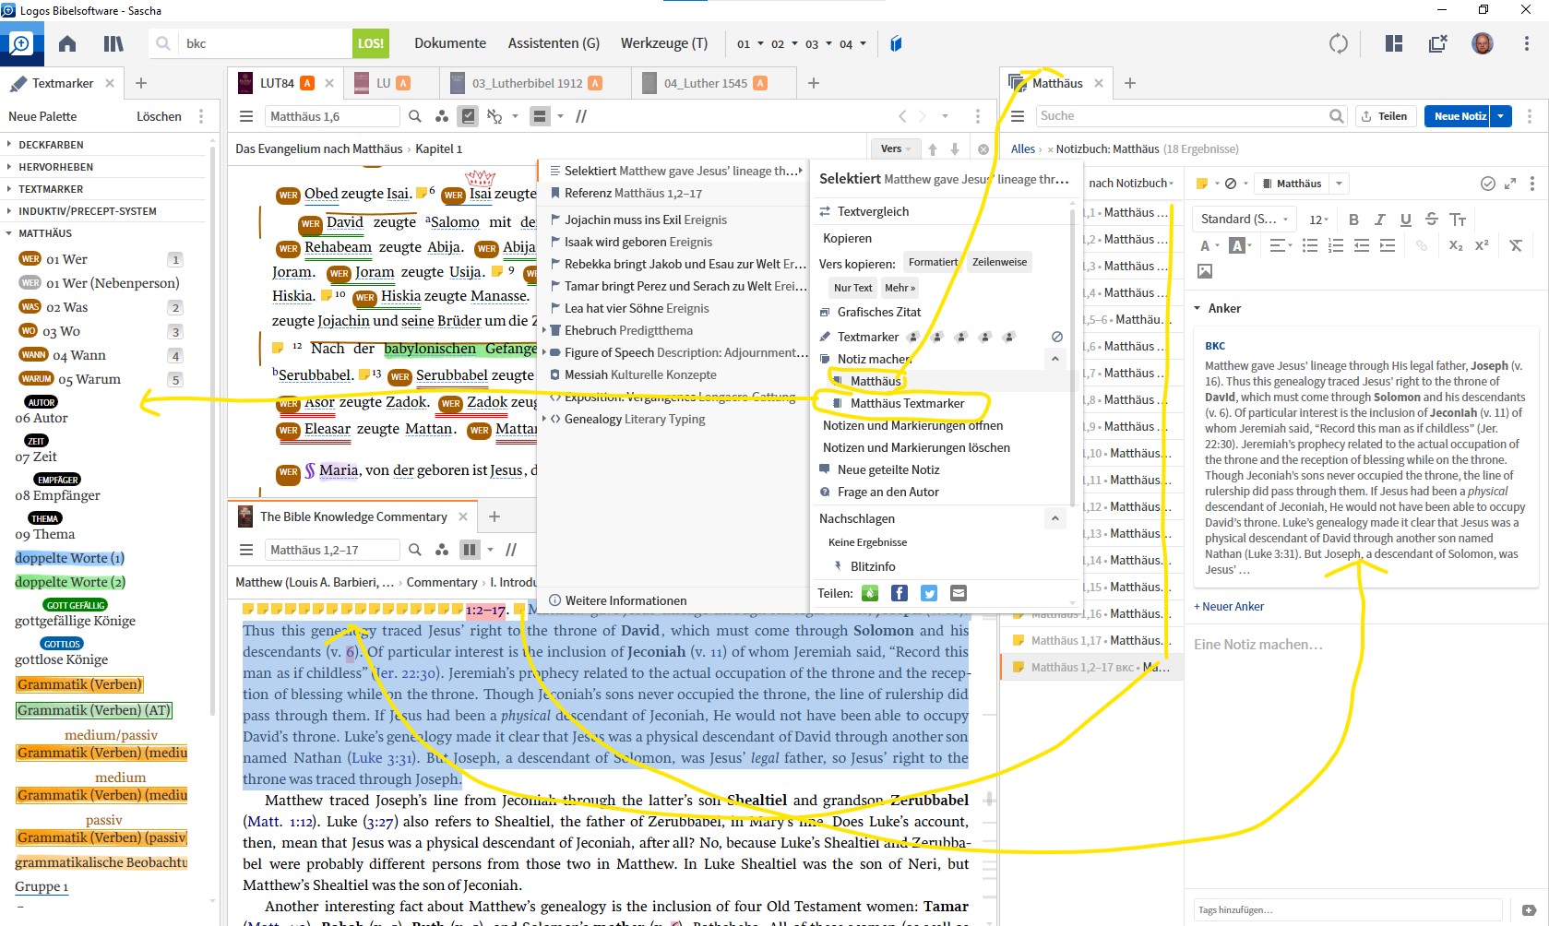Select Matthäus Textmarker in context menu
Image resolution: width=1549 pixels, height=926 pixels.
click(x=907, y=403)
